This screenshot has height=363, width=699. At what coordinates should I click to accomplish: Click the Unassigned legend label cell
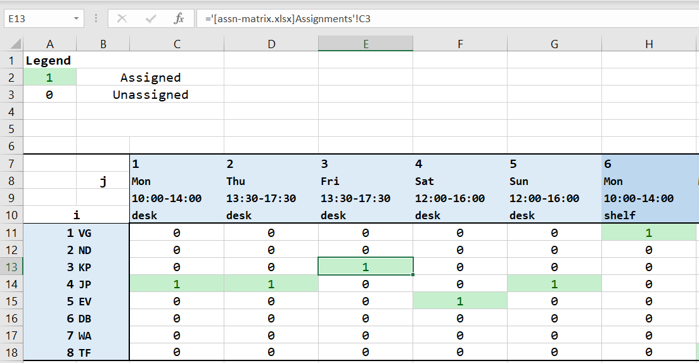(x=150, y=94)
